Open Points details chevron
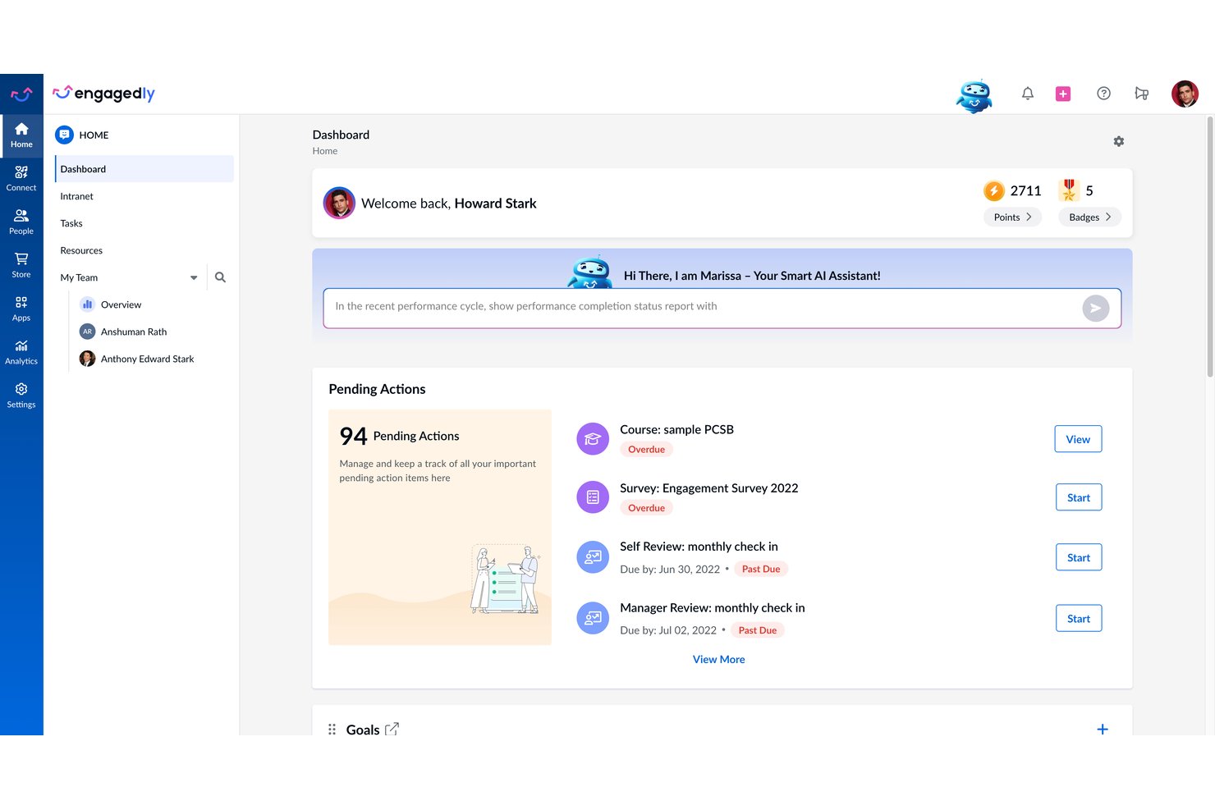The width and height of the screenshot is (1215, 810). (1029, 217)
